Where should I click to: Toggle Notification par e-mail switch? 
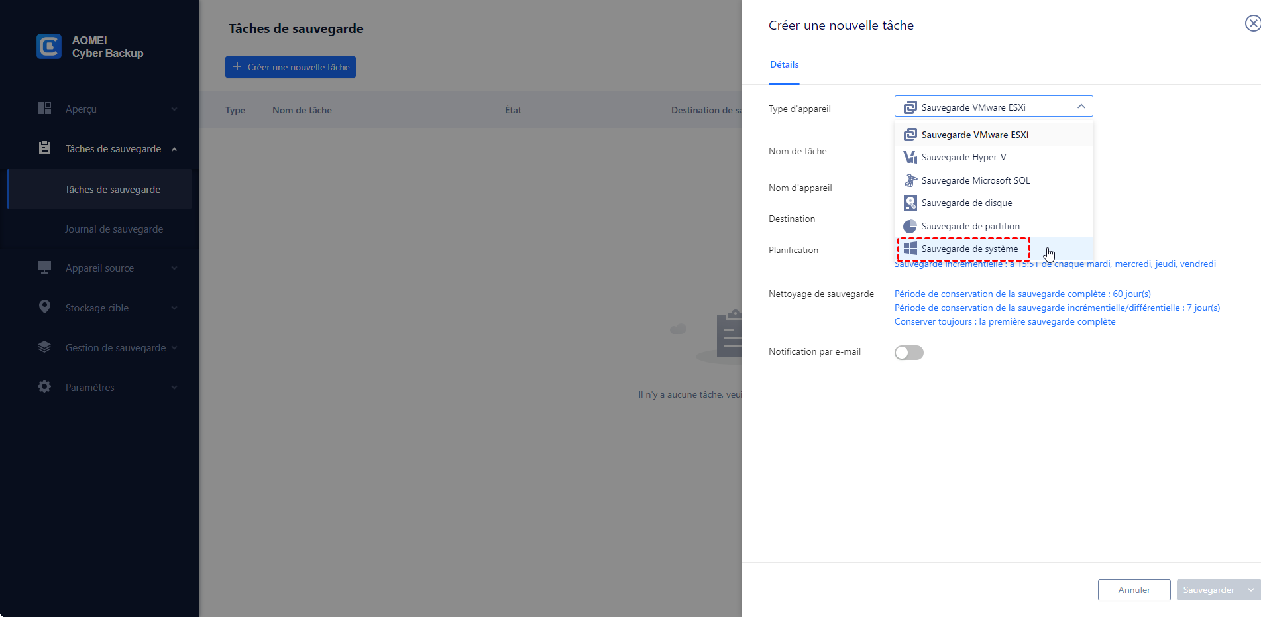(x=909, y=353)
